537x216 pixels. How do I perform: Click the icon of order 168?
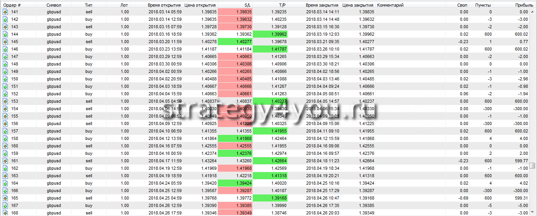[5, 213]
